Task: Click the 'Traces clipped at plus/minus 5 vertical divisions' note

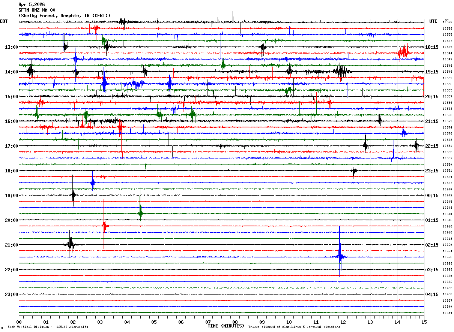Action: (294, 327)
